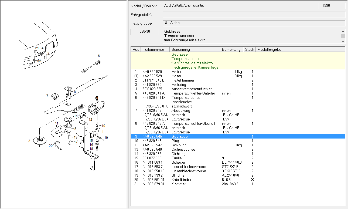
Task: Click the Fahrgestell-Nr. input field
Action: click(254, 15)
